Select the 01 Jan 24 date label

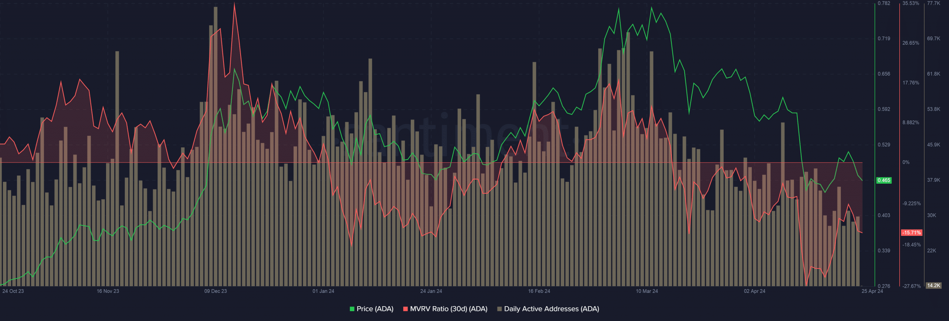(323, 291)
